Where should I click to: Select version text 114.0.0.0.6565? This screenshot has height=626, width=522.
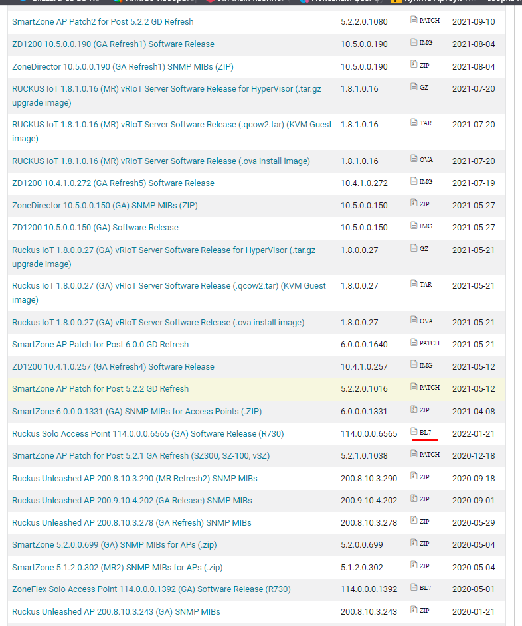[369, 434]
